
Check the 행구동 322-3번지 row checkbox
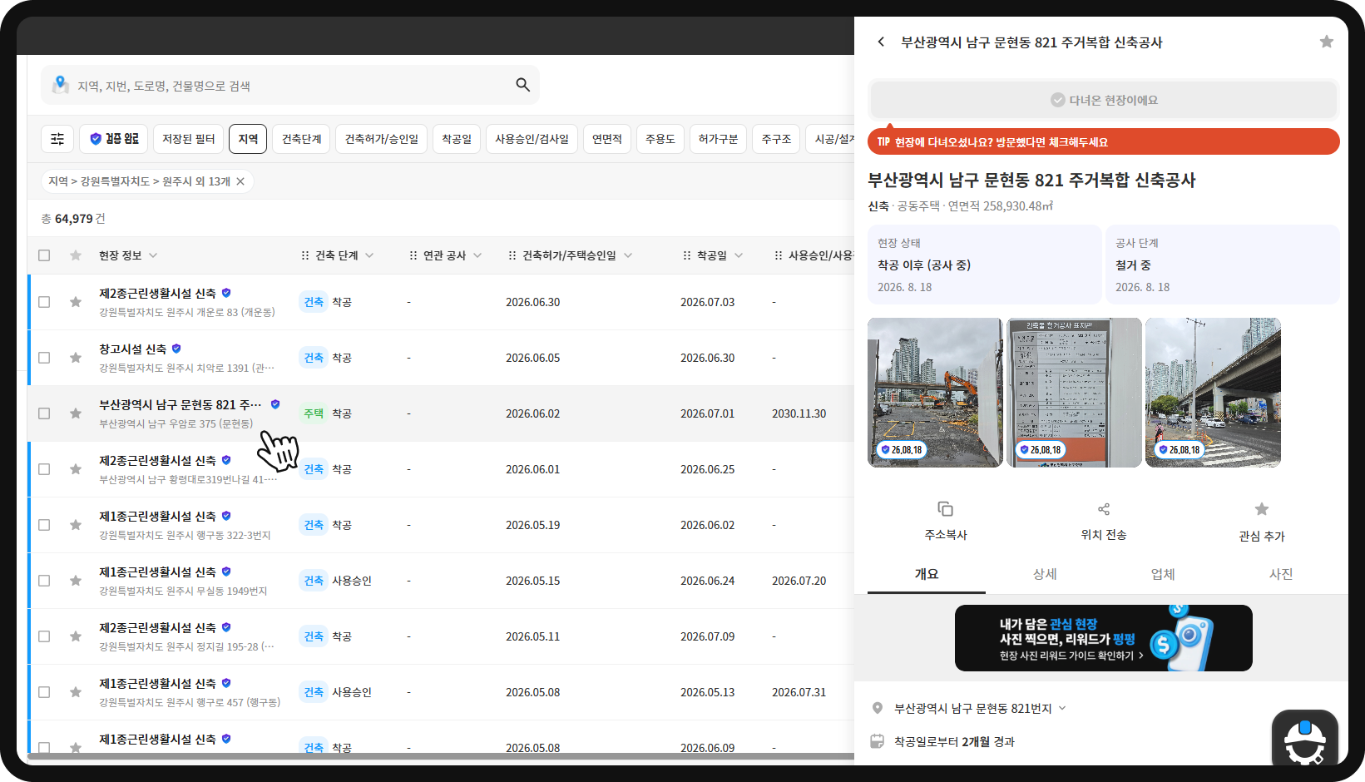coord(44,525)
